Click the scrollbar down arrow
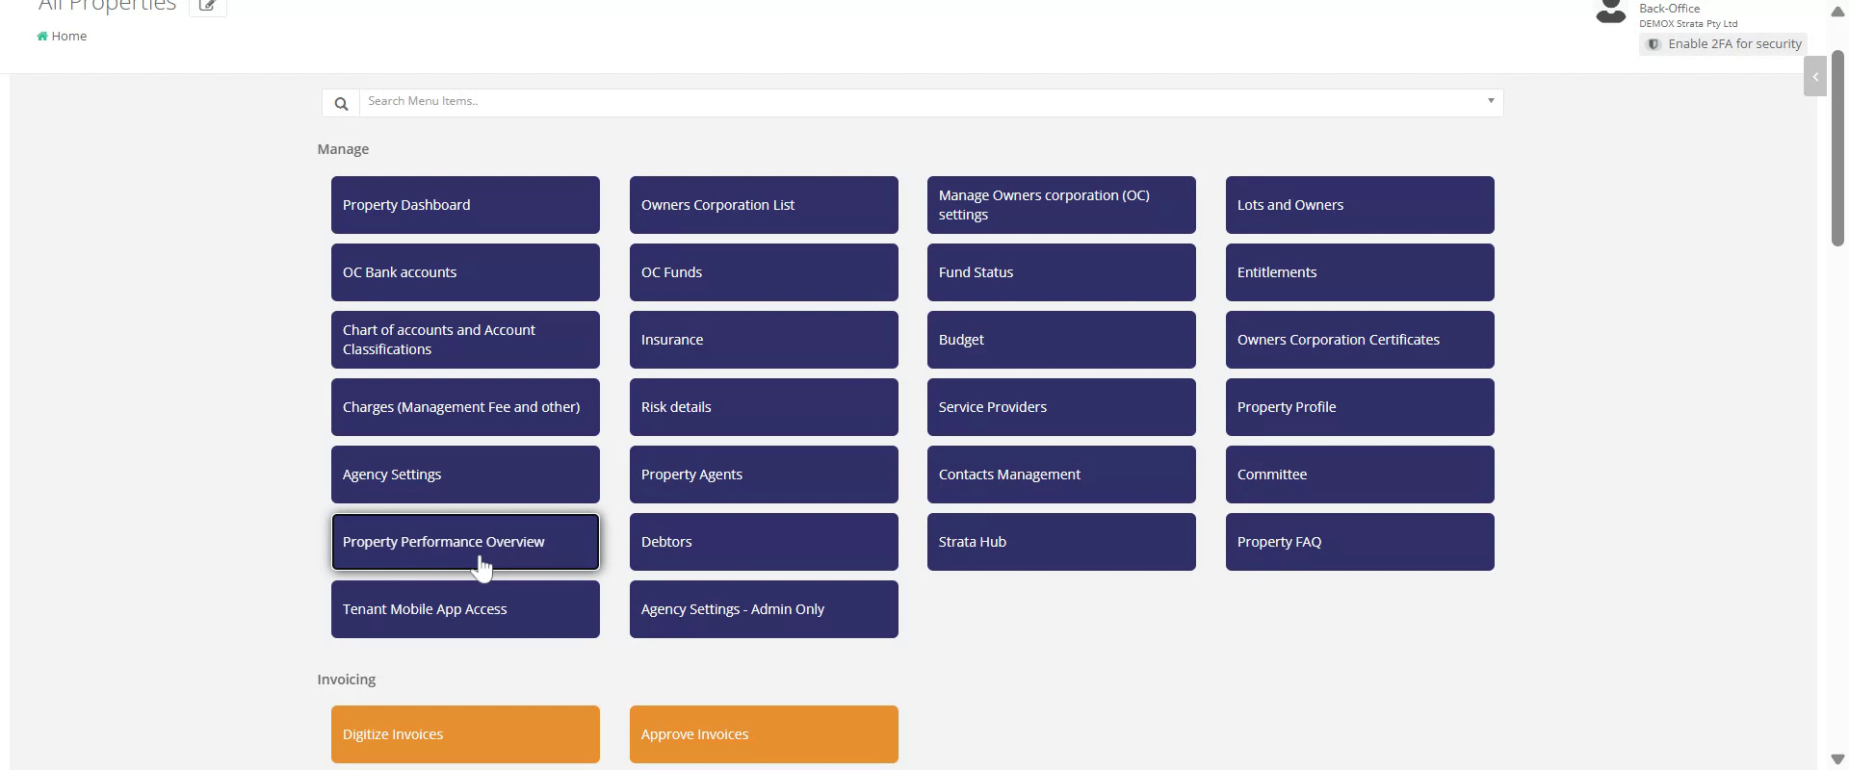Viewport: 1849px width, 770px height. (1836, 759)
